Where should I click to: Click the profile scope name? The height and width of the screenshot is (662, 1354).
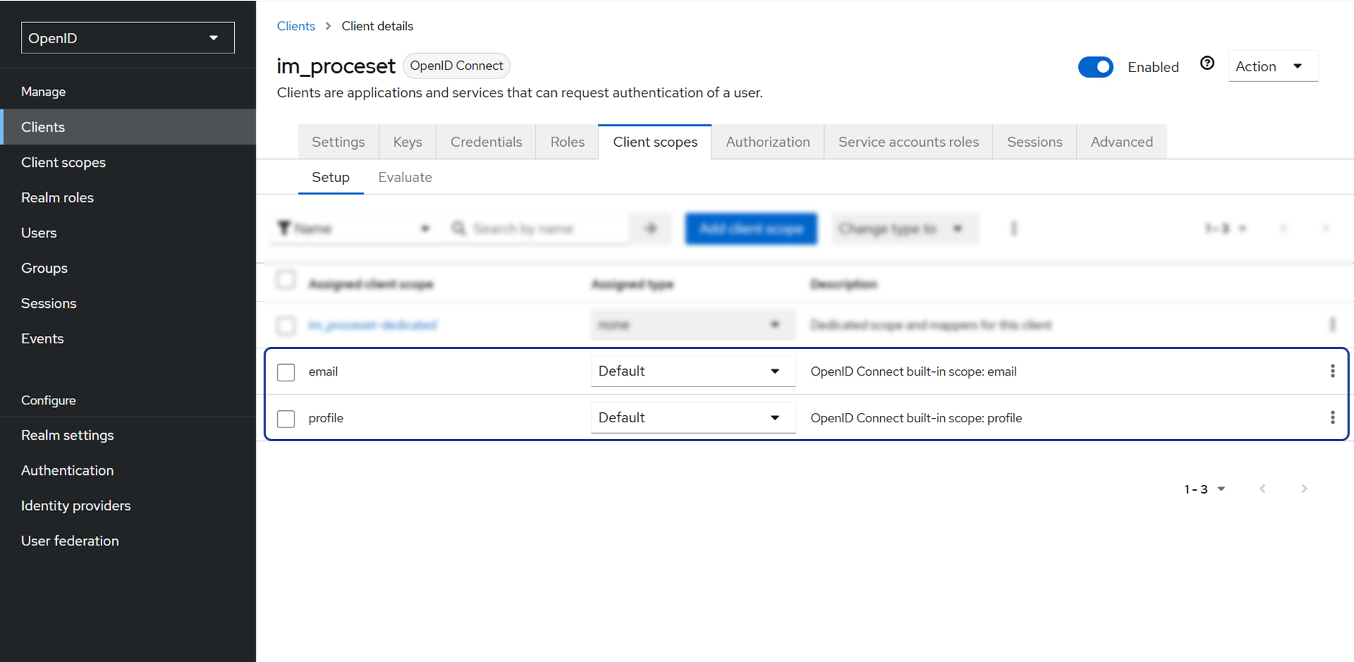(x=326, y=418)
